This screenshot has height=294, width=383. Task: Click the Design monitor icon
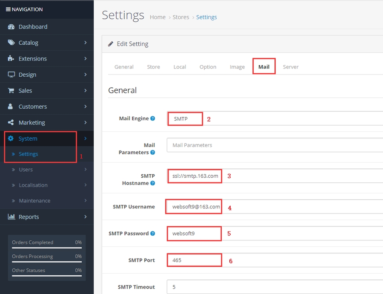click(x=11, y=75)
